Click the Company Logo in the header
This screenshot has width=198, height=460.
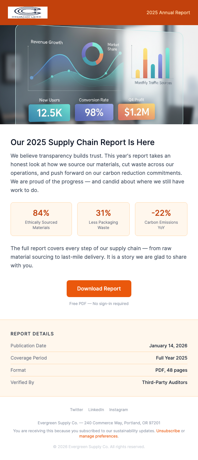[x=28, y=13]
